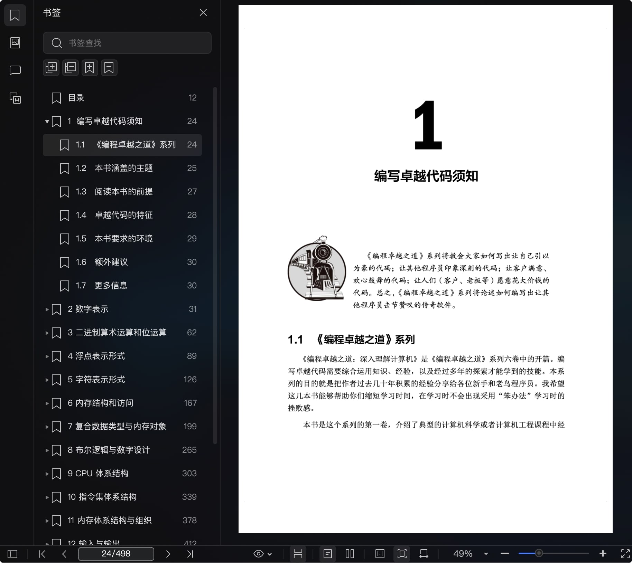Select single page view mode

(328, 554)
